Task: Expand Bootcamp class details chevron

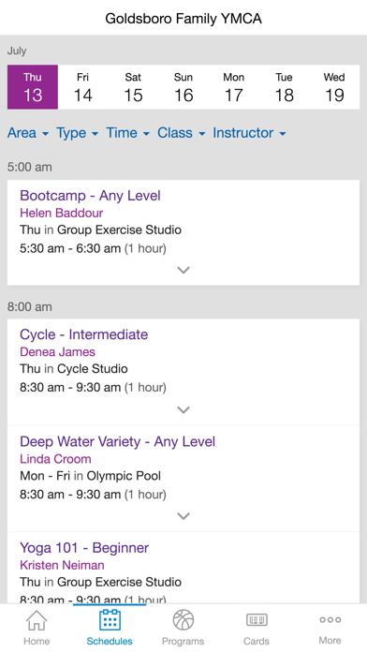Action: point(183,271)
